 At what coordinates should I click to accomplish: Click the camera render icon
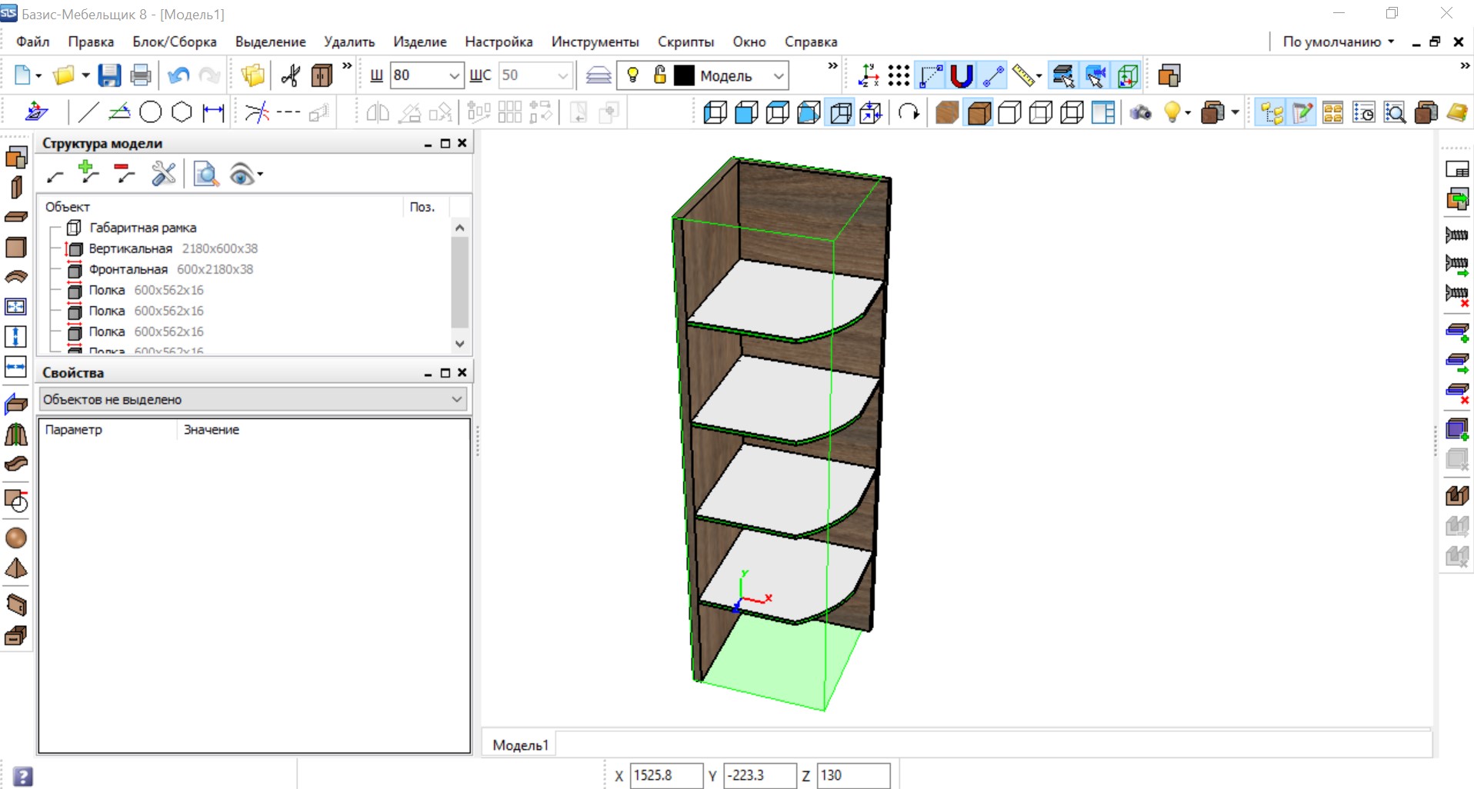pos(1140,113)
